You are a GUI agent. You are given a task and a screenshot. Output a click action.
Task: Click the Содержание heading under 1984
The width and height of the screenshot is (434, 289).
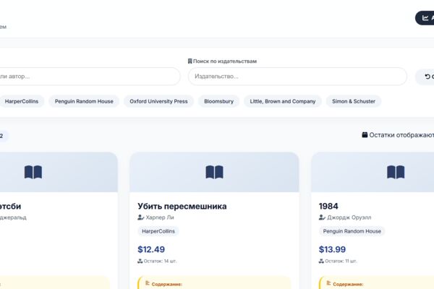tap(348, 284)
